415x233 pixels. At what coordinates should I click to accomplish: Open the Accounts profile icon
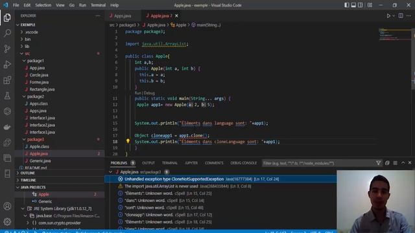pyautogui.click(x=7, y=206)
